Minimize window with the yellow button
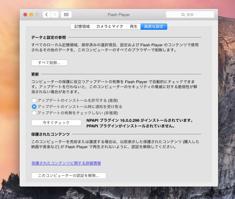Image resolution: width=235 pixels, height=199 pixels. point(31,15)
